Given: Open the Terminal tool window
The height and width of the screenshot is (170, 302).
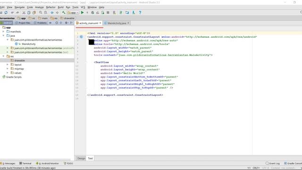Looking at the screenshot, I should 25,163.
